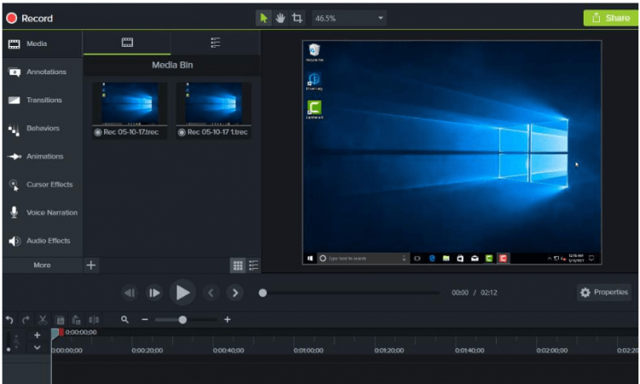The width and height of the screenshot is (640, 384).
Task: Open the Audio Effects tab
Action: (x=43, y=241)
